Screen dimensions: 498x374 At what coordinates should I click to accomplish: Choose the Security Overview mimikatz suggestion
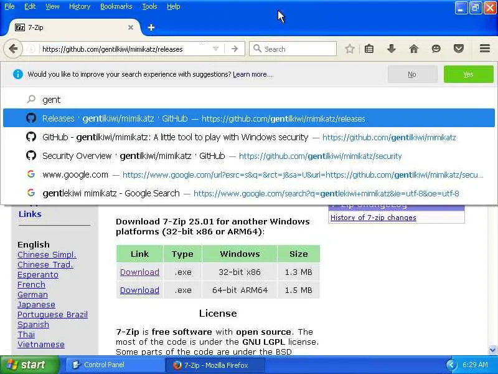point(249,156)
